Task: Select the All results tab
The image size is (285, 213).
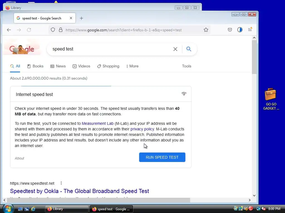Action: (x=15, y=66)
